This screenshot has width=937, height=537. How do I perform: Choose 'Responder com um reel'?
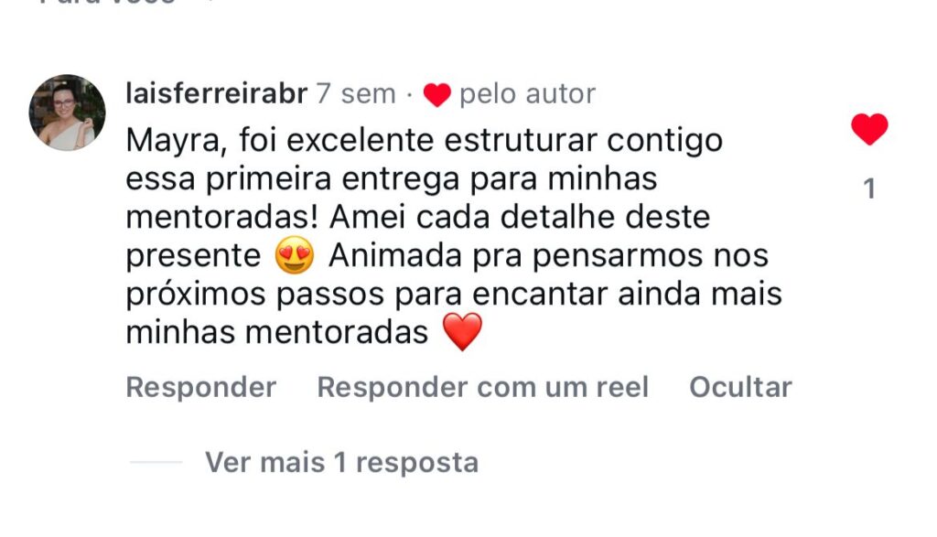(482, 387)
